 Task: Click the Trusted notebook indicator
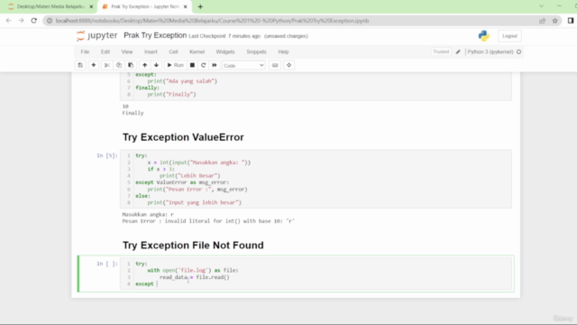coord(441,52)
